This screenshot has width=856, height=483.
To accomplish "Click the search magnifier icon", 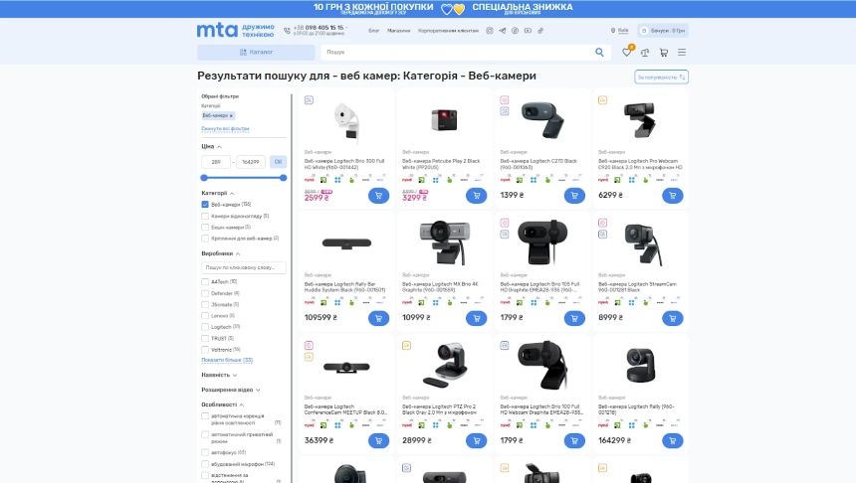I will 600,53.
